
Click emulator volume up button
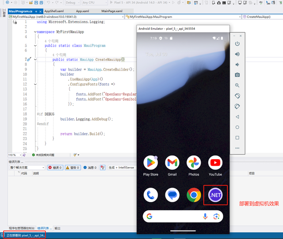237,54
